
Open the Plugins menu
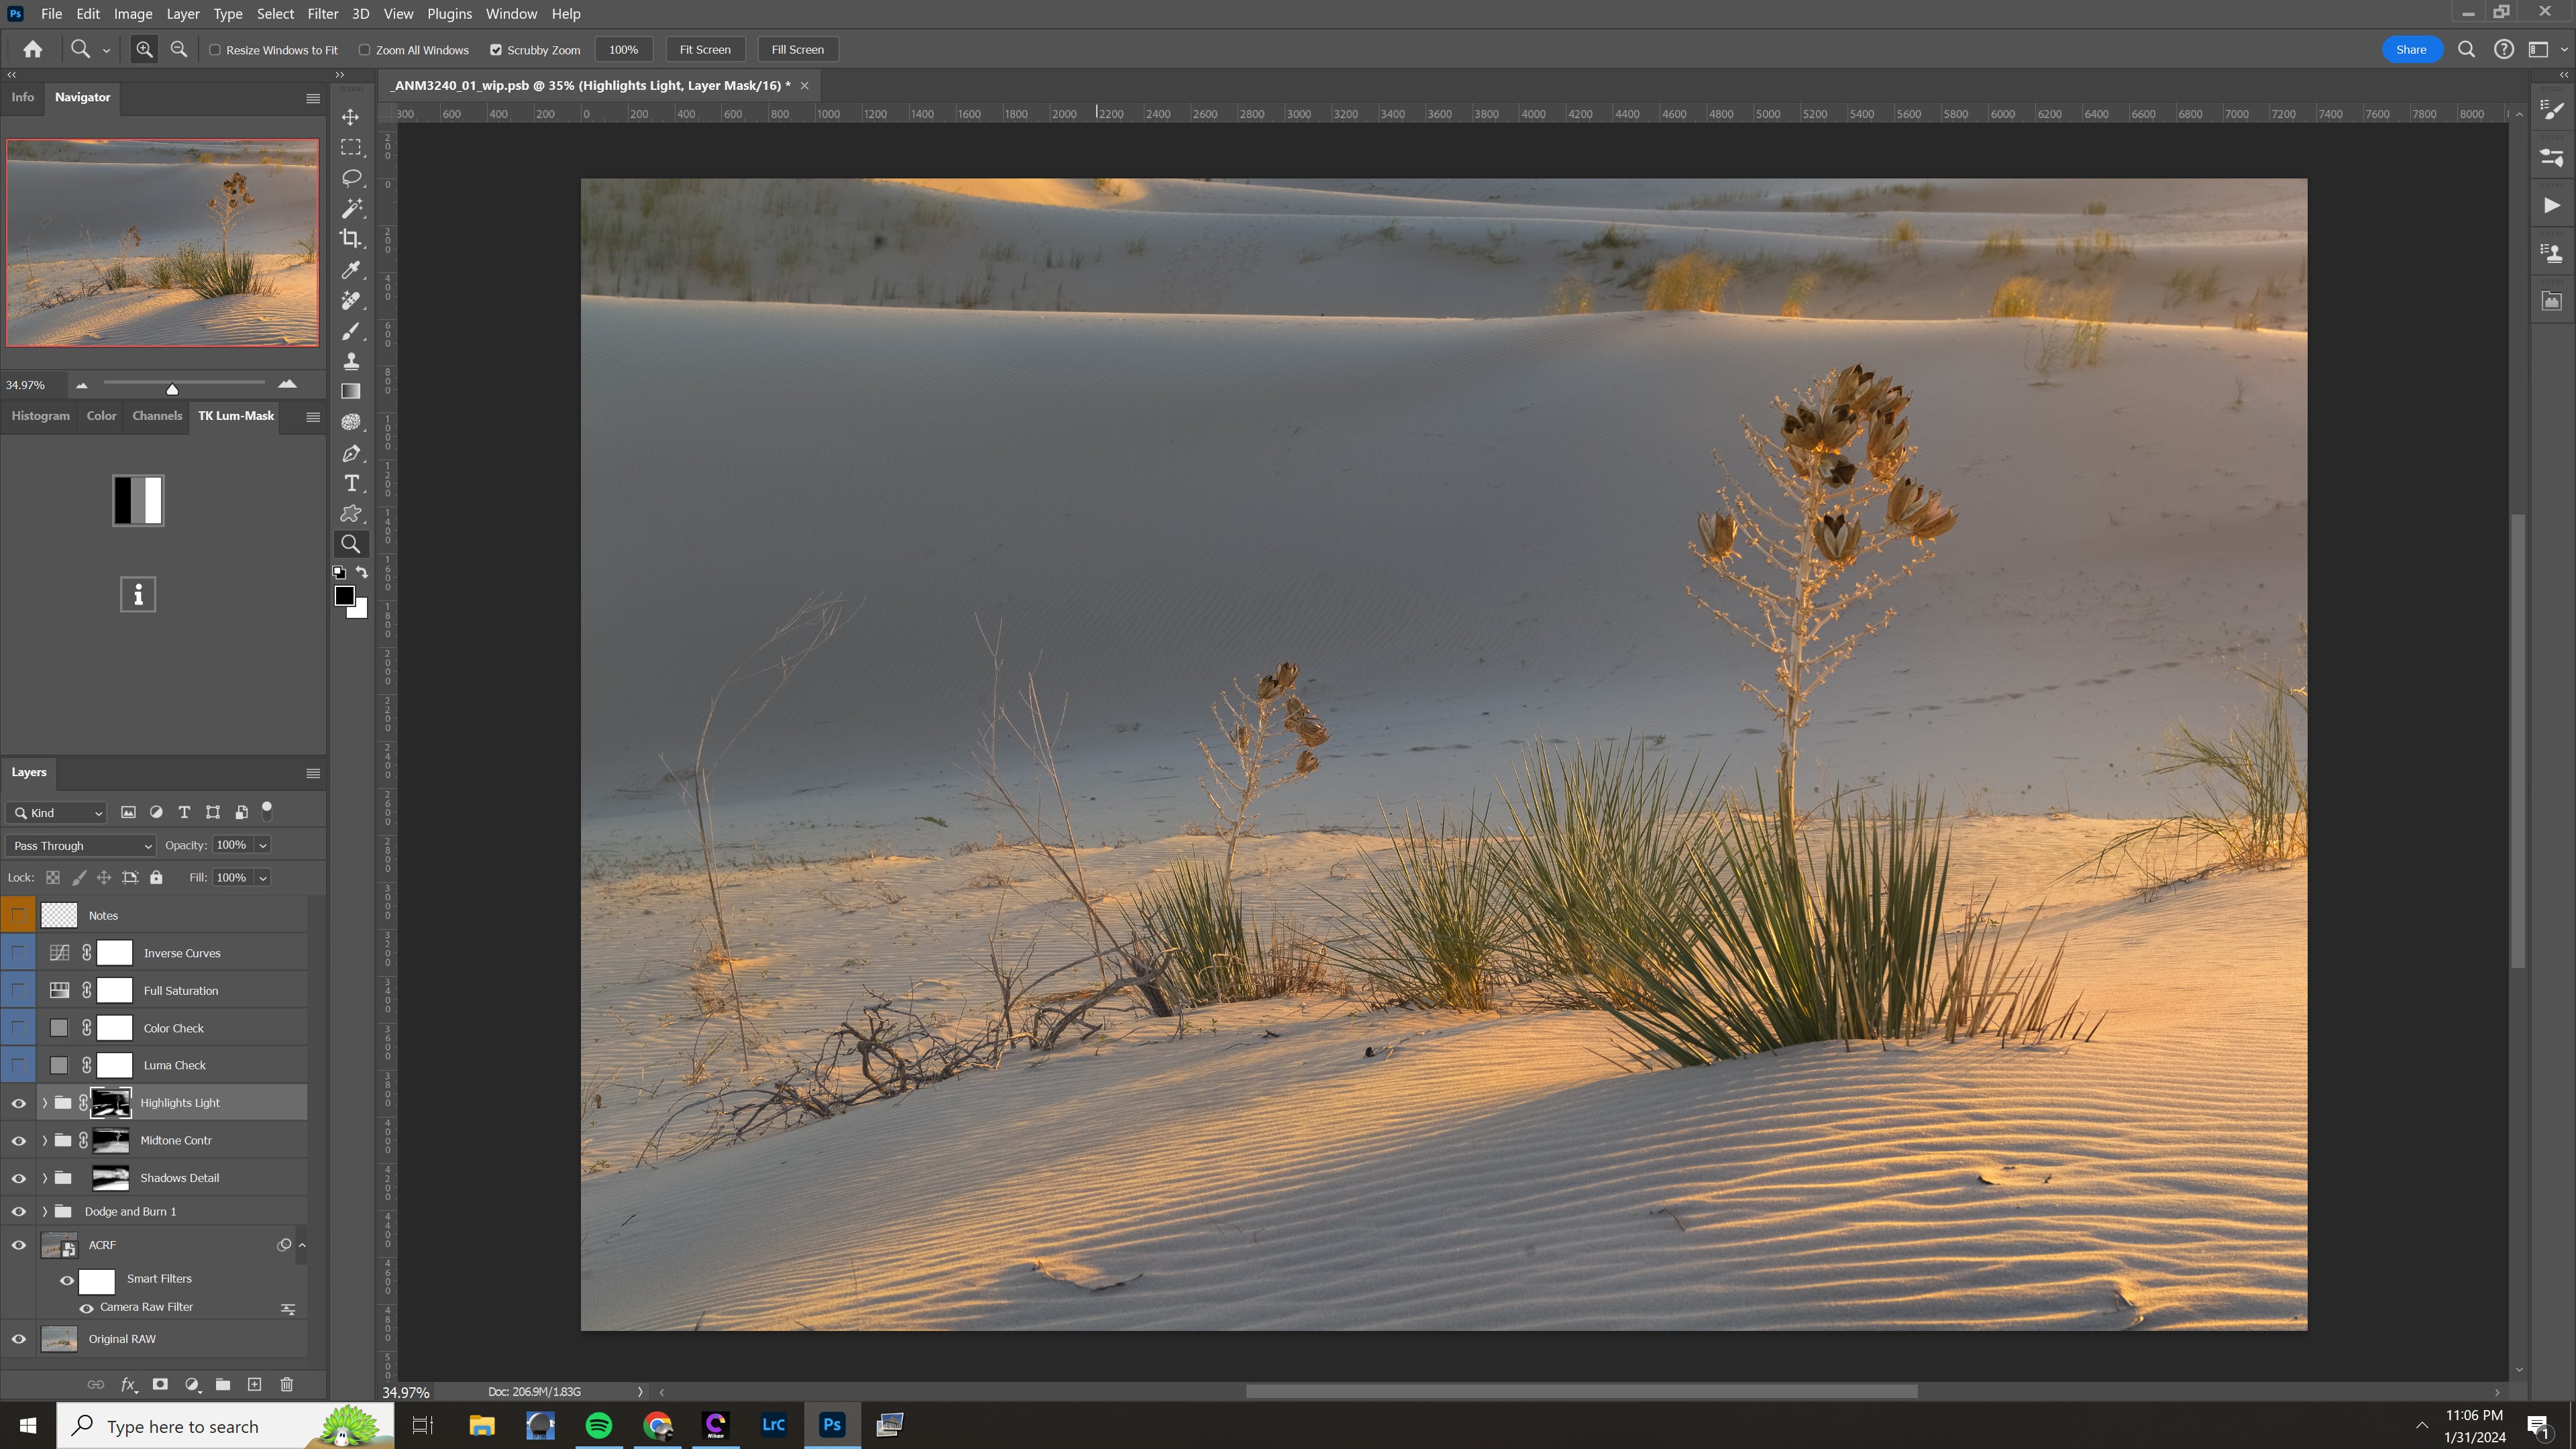(x=449, y=14)
